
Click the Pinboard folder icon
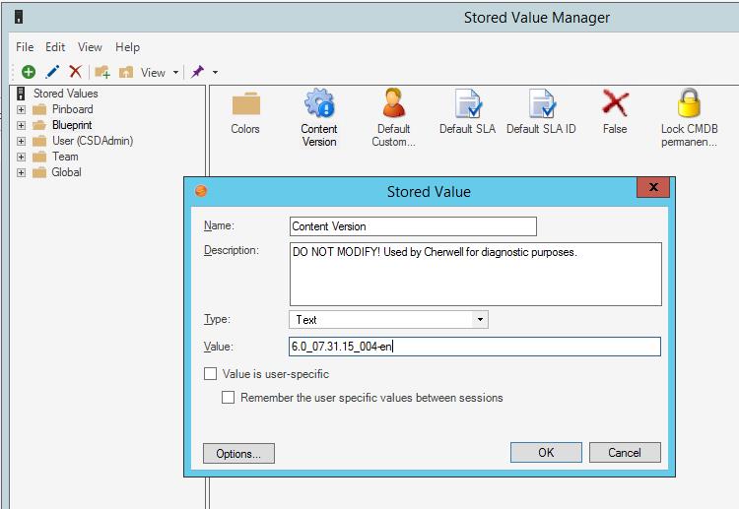39,109
